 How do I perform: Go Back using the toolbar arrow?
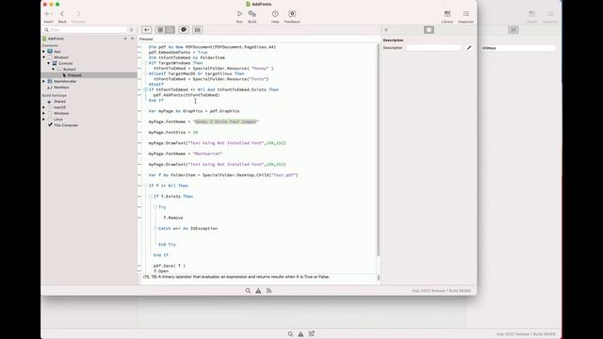click(62, 16)
